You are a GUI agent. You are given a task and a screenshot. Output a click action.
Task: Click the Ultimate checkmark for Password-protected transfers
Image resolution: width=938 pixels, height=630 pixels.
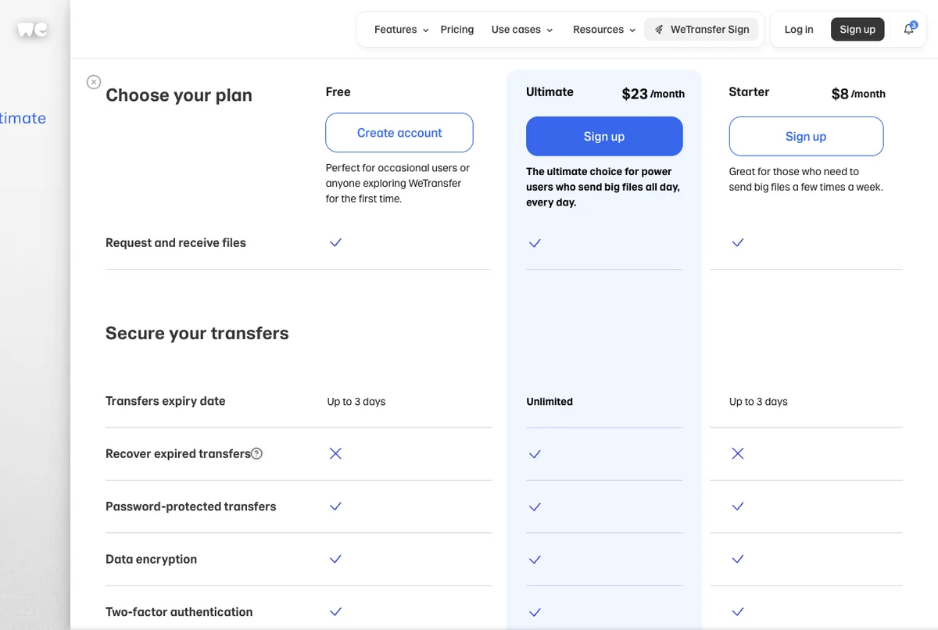[x=535, y=507]
